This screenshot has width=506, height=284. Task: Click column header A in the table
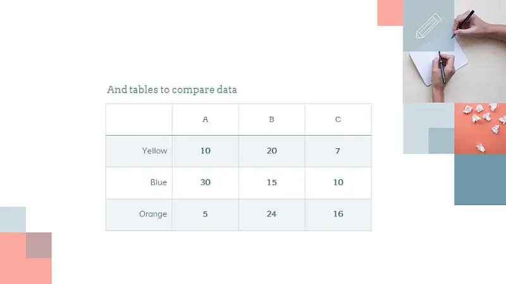tap(205, 119)
